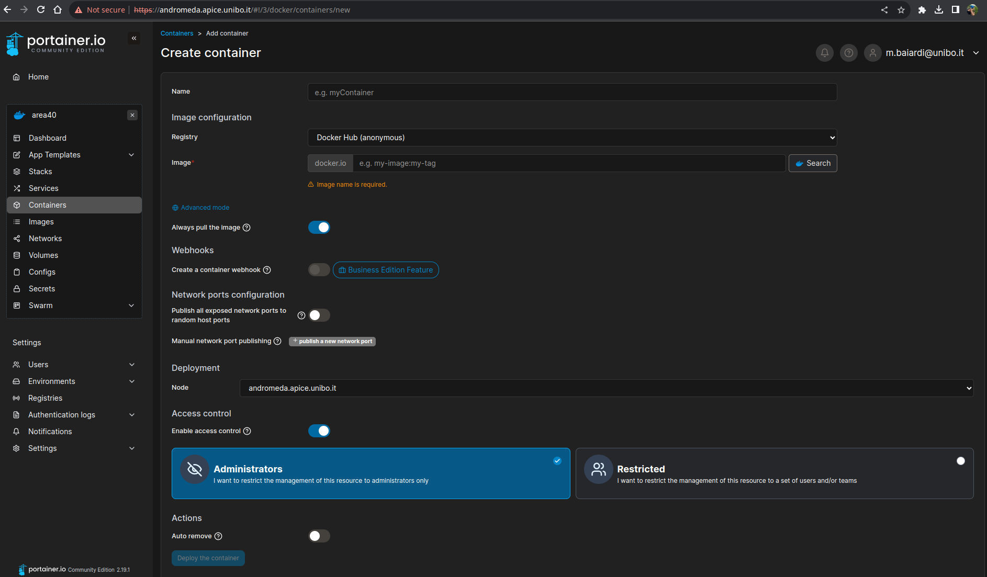
Task: Click publish a new network port button
Action: 332,342
